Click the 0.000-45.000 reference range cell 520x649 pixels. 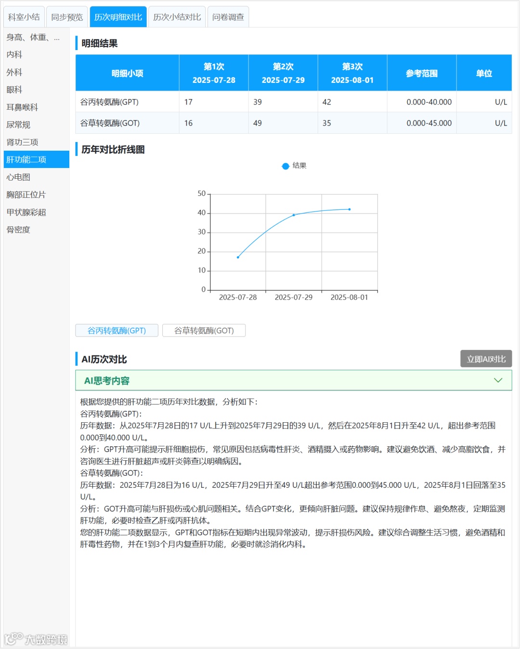422,123
